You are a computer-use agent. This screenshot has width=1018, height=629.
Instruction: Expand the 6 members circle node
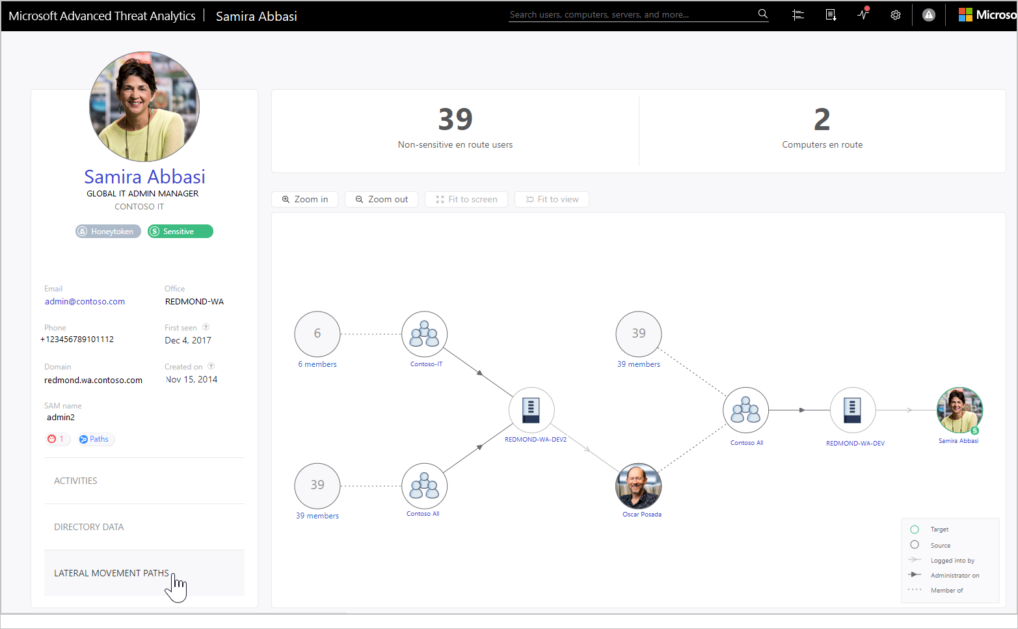coord(317,334)
